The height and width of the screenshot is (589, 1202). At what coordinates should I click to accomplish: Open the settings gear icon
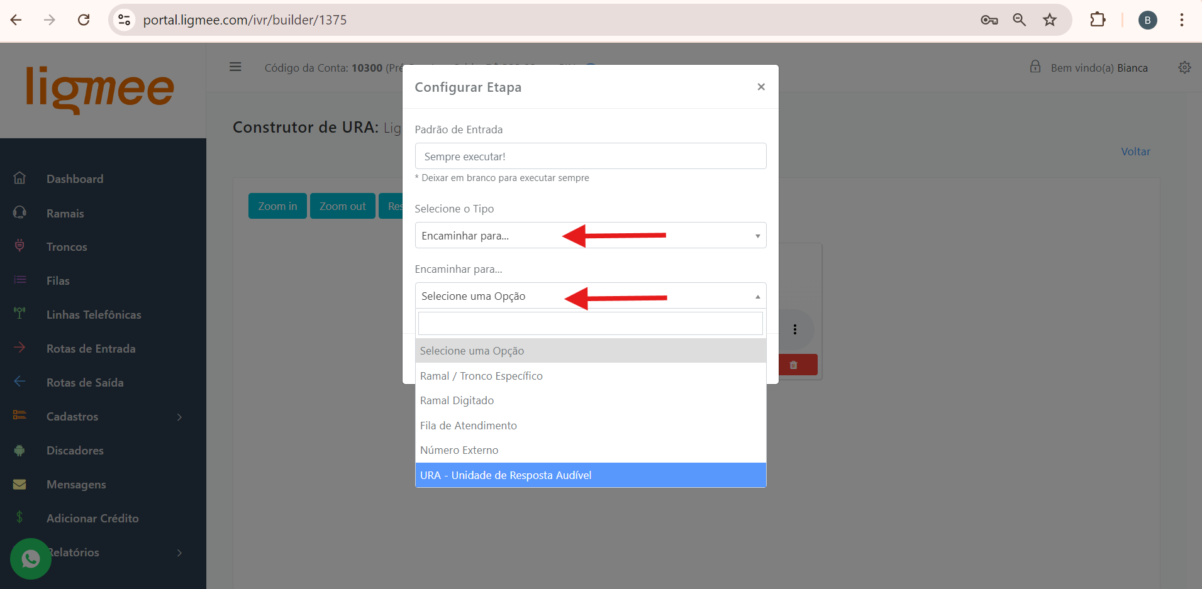[x=1184, y=67]
